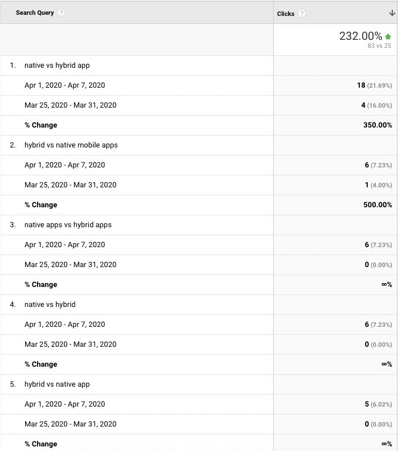This screenshot has height=451, width=398.
Task: Select % Change label under "hybrid vs native app"
Action: click(40, 444)
